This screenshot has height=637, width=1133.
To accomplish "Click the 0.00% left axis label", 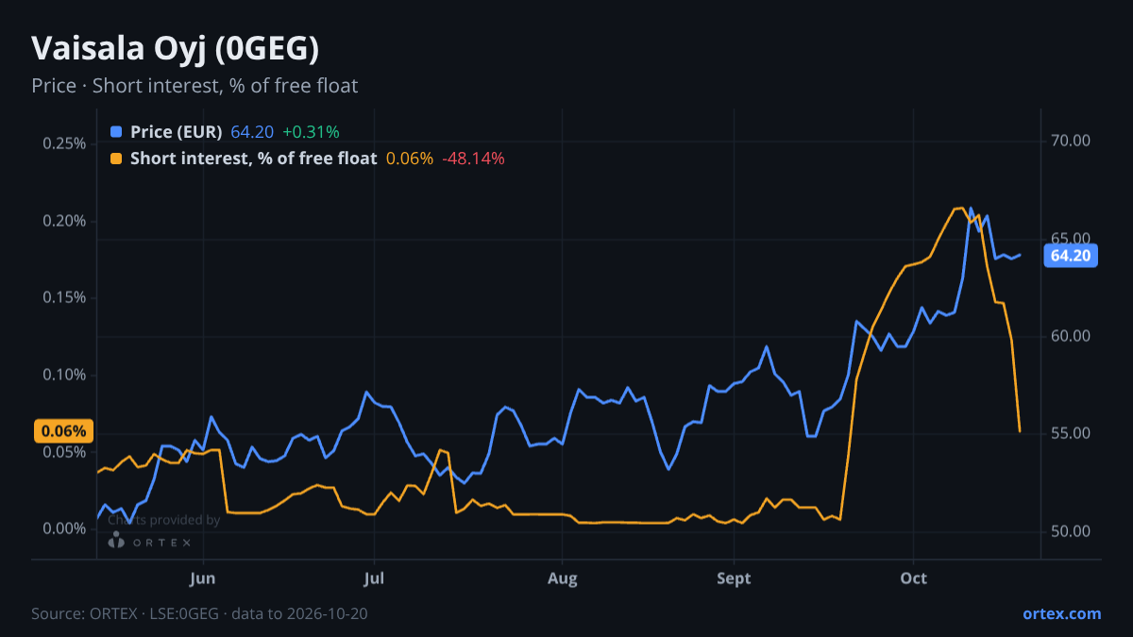I will click(64, 528).
